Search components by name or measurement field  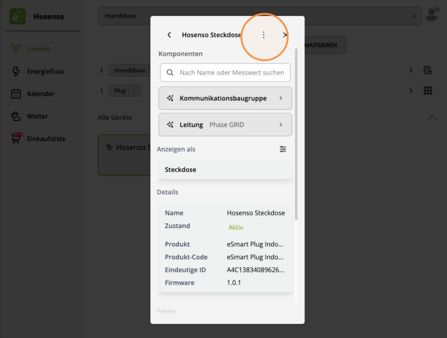pyautogui.click(x=225, y=73)
